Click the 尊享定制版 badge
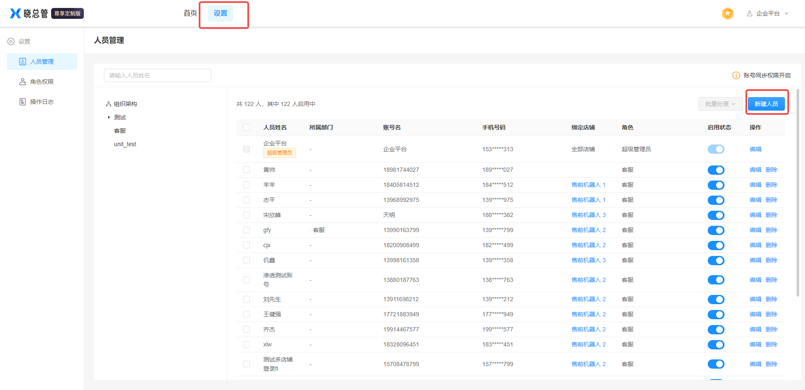 (x=68, y=13)
